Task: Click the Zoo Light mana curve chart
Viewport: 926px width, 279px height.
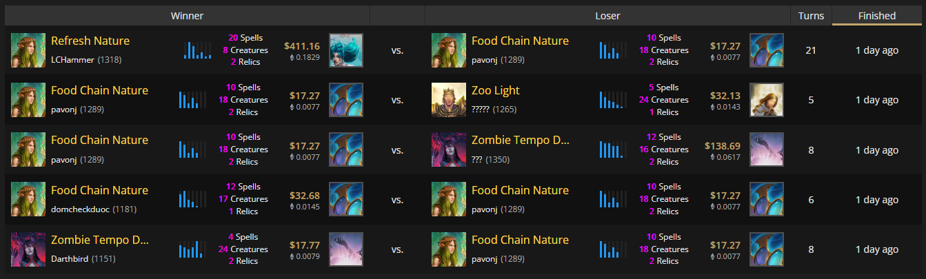Action: point(612,100)
